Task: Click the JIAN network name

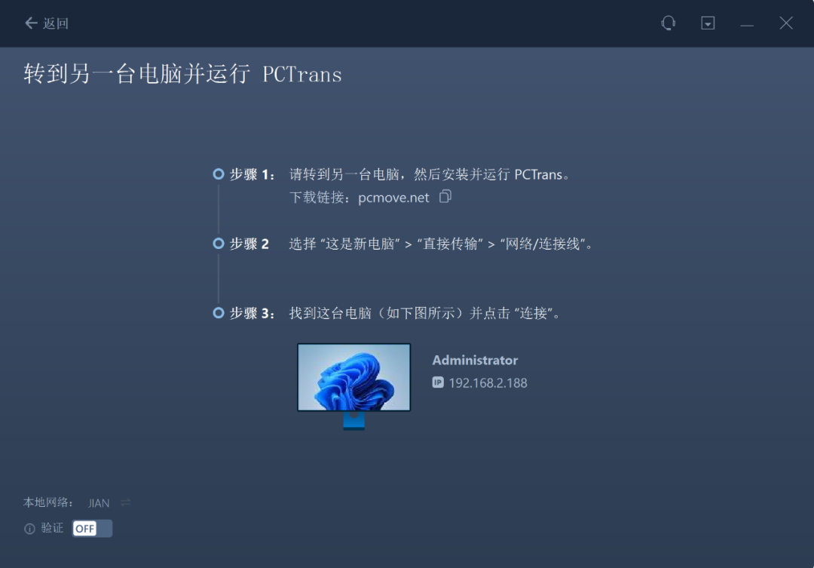Action: 99,503
